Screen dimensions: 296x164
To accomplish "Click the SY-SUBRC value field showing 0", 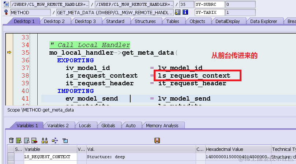I will 240,4.
